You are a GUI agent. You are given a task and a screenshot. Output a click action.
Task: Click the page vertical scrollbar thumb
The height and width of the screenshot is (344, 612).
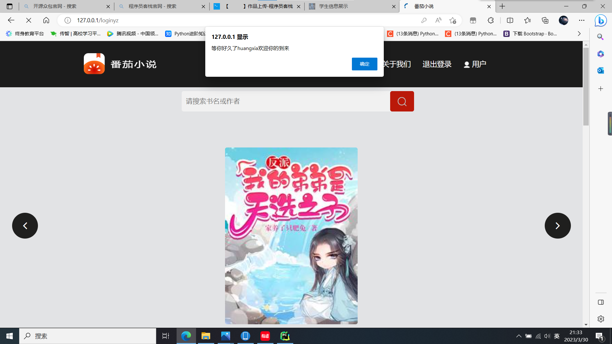click(x=586, y=87)
